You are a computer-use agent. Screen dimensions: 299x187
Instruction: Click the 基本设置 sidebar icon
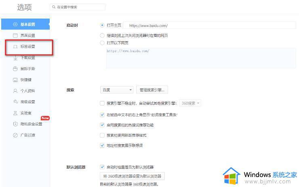[15, 24]
